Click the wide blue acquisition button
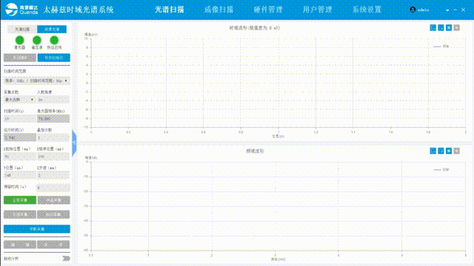Image resolution: width=474 pixels, height=266 pixels. [x=37, y=229]
